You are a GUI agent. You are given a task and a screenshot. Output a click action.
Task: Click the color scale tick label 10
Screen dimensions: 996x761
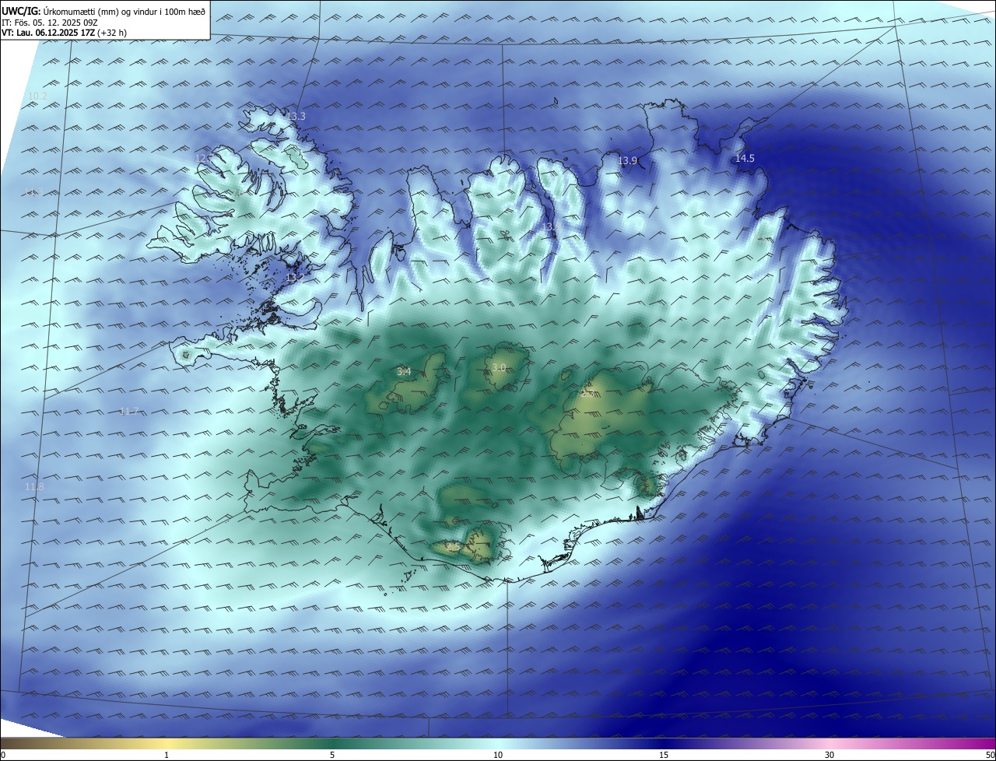pos(498,755)
